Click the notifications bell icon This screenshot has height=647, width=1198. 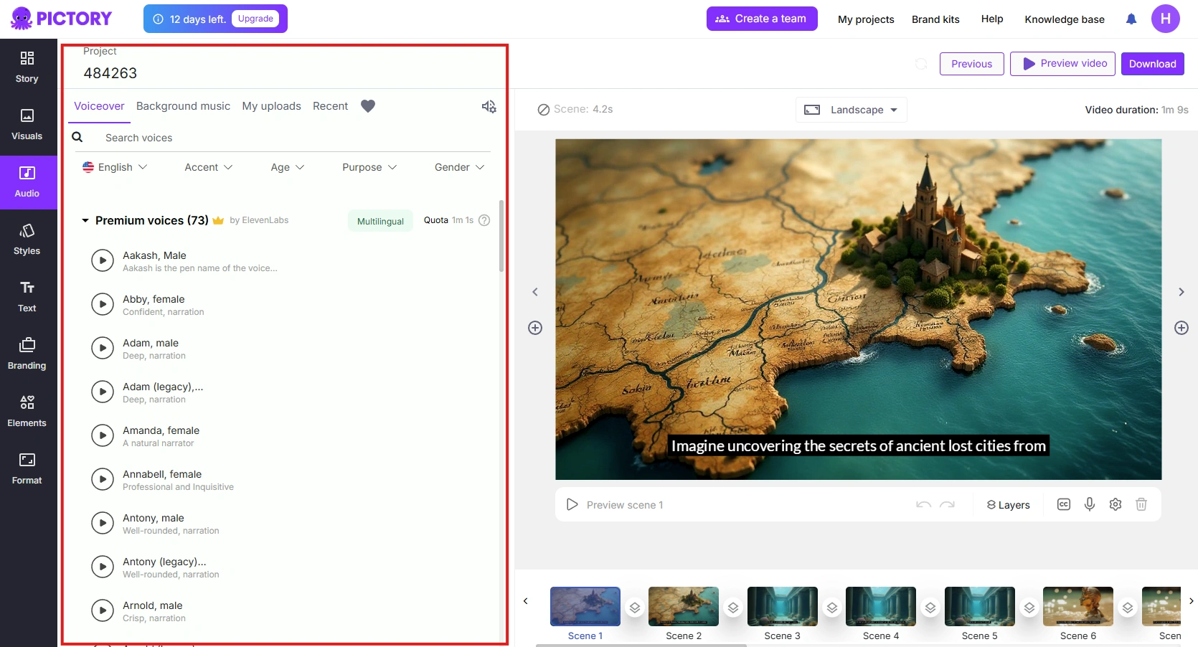(1131, 19)
